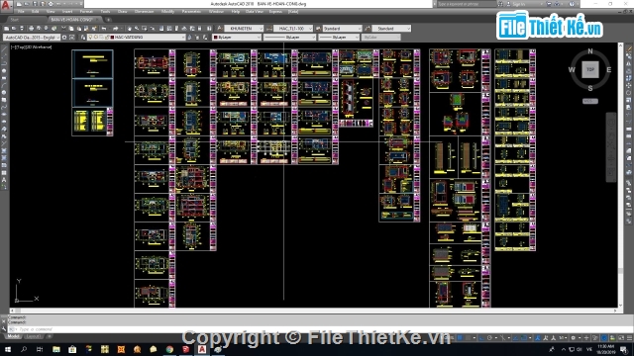Click the Redo arrow in standard toolbar

click(116, 29)
